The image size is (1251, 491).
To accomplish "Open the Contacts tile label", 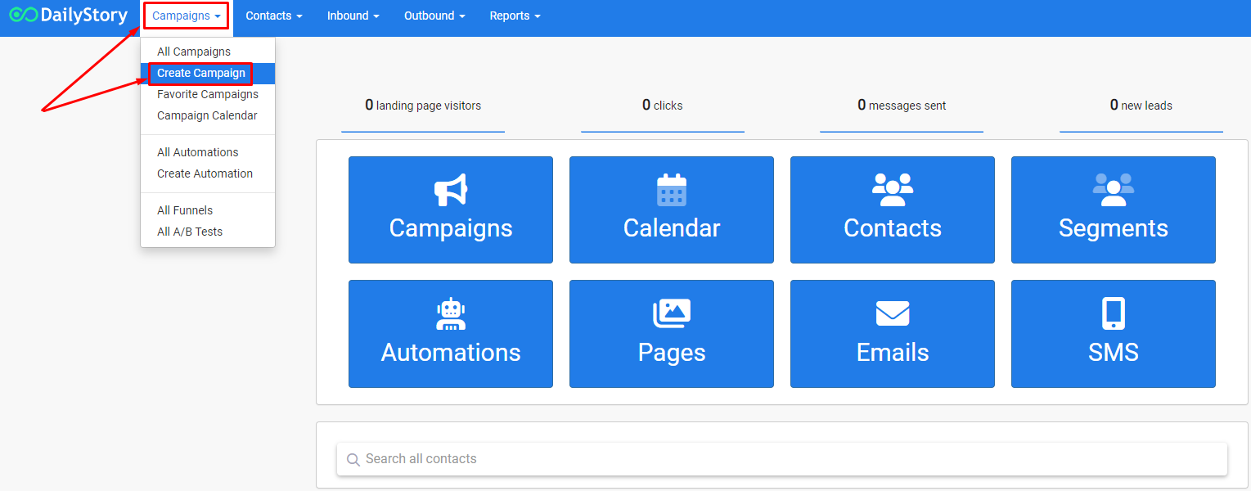I will (x=893, y=228).
